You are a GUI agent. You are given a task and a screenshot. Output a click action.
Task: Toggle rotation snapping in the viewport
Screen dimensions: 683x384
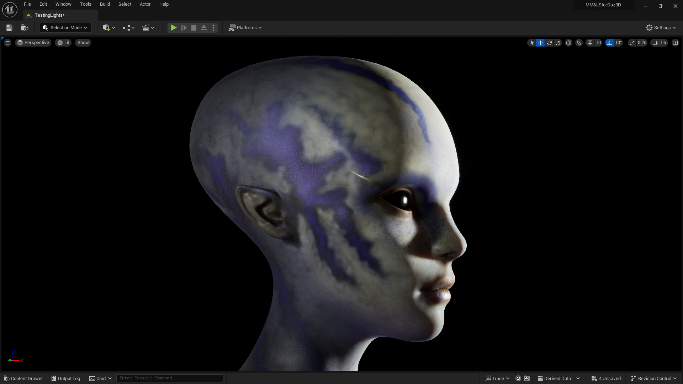pos(609,43)
